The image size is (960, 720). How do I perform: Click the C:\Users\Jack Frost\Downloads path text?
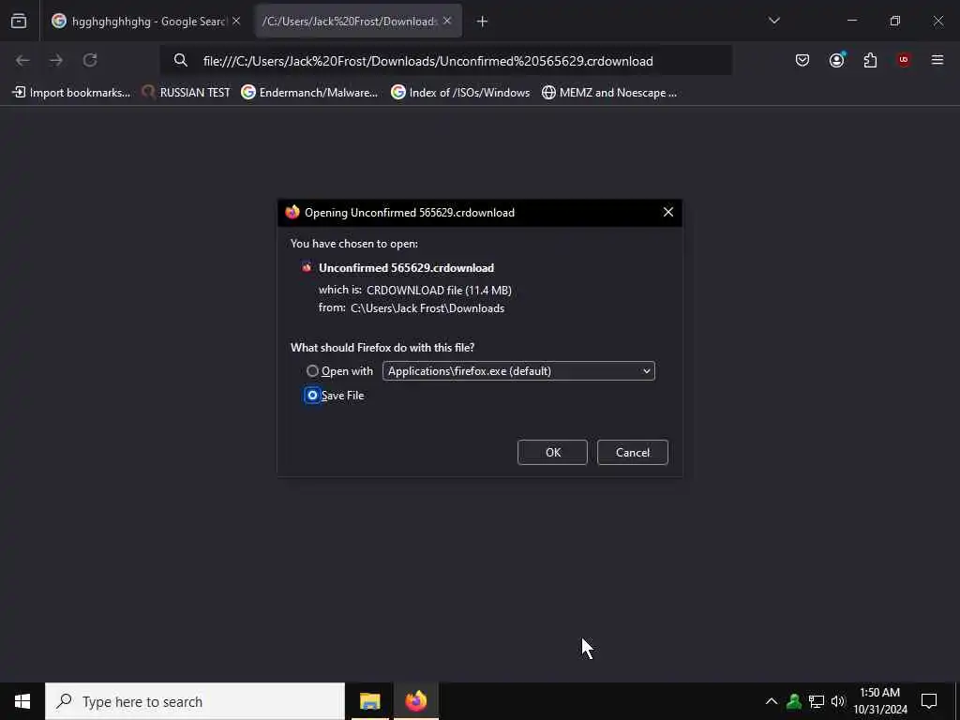(x=427, y=307)
